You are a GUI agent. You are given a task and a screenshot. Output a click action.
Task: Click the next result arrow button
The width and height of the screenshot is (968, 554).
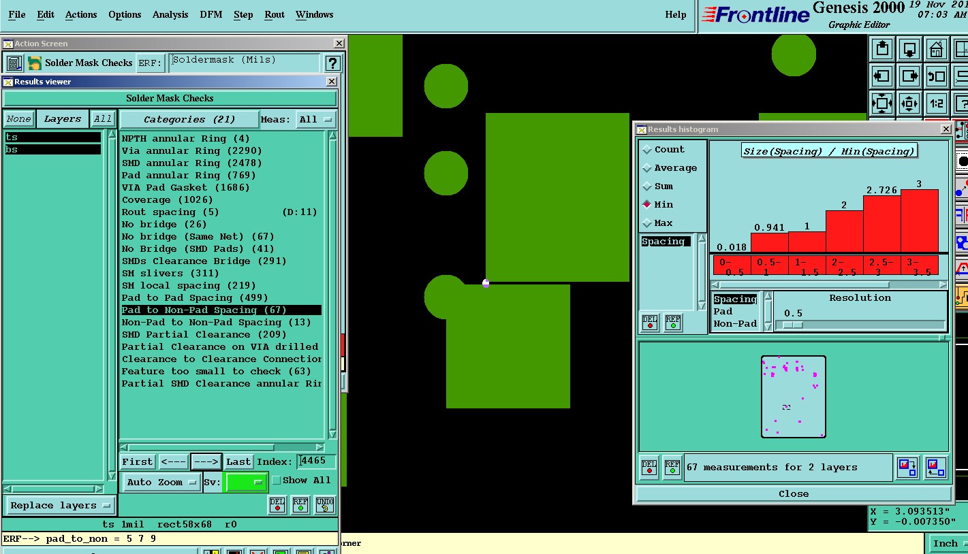coord(206,462)
